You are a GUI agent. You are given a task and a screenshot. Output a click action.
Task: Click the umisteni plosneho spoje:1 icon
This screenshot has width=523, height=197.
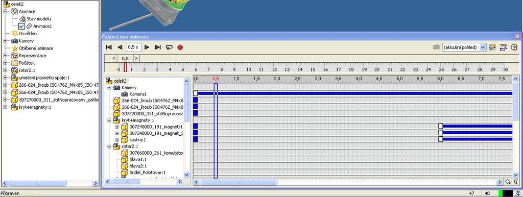14,78
